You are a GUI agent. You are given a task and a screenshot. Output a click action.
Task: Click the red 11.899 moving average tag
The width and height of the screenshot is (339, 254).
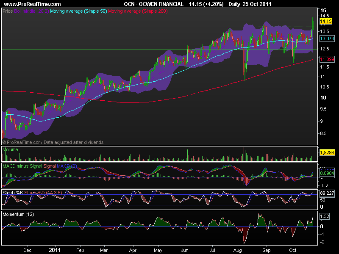[327, 59]
